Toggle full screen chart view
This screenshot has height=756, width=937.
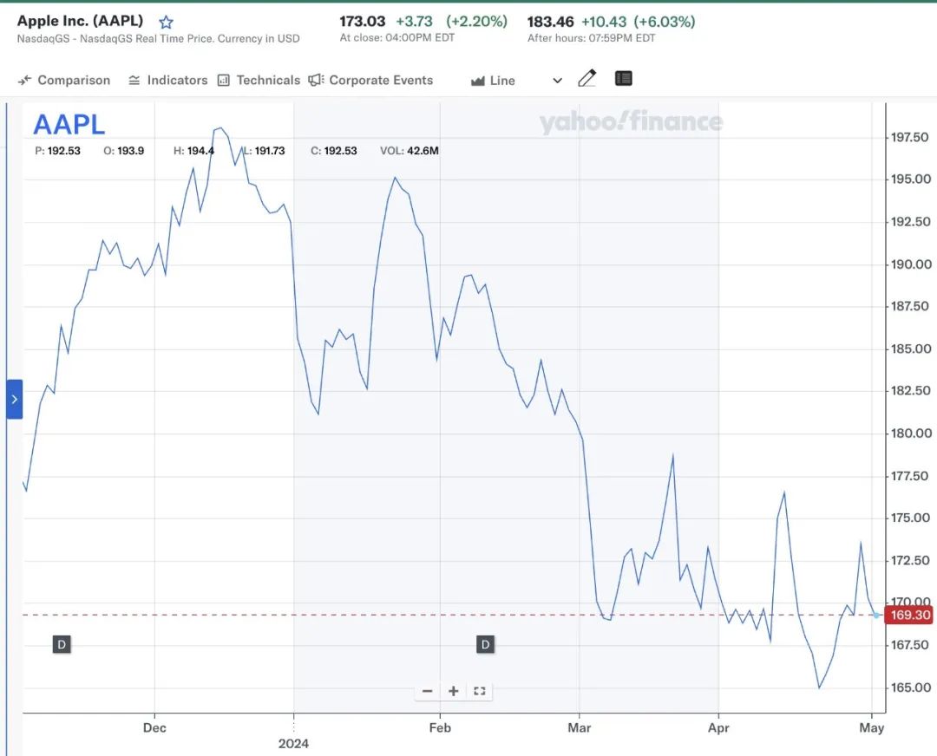tap(479, 691)
